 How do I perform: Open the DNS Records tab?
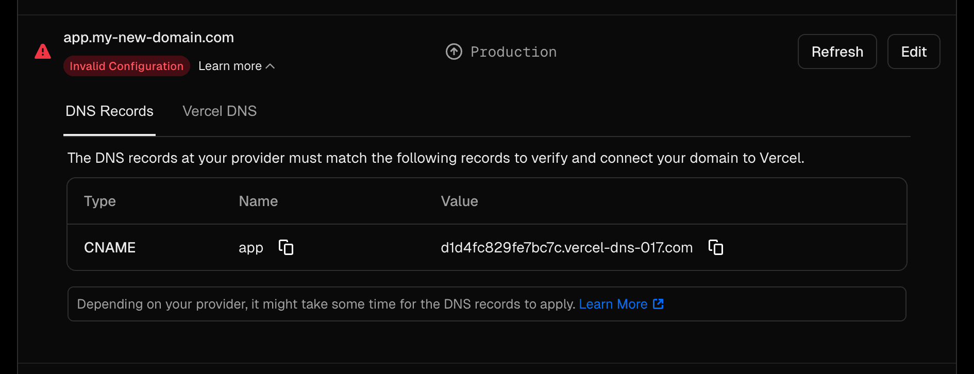click(x=109, y=111)
